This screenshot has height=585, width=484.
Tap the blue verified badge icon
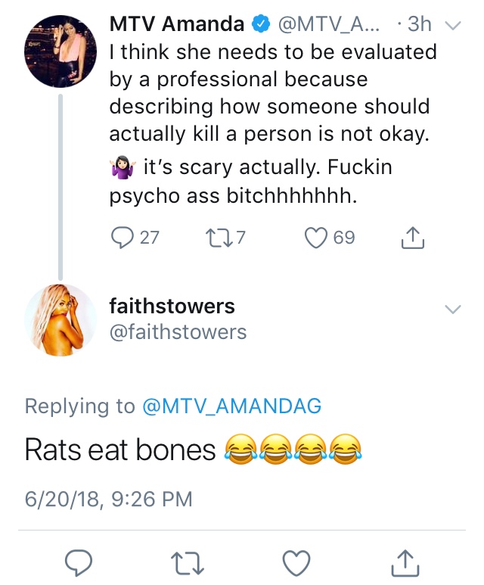click(x=261, y=24)
